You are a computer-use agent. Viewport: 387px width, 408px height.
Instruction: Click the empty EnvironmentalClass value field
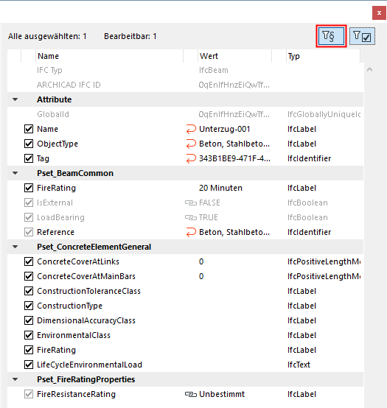234,335
